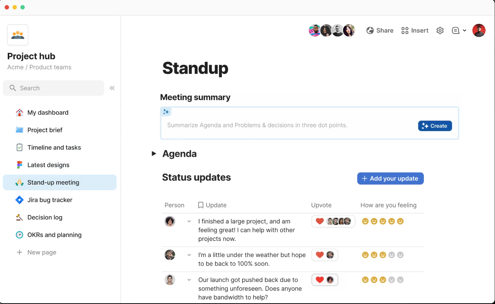Image resolution: width=495 pixels, height=304 pixels.
Task: Click the Latest designs Figma icon
Action: coord(20,165)
